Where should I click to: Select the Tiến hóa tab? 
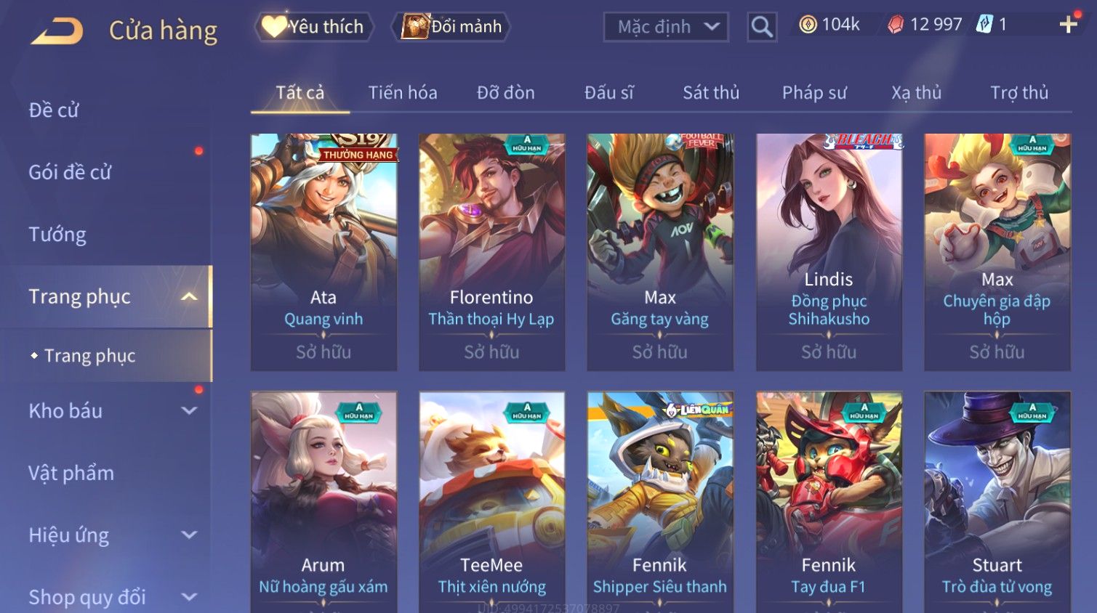coord(403,93)
